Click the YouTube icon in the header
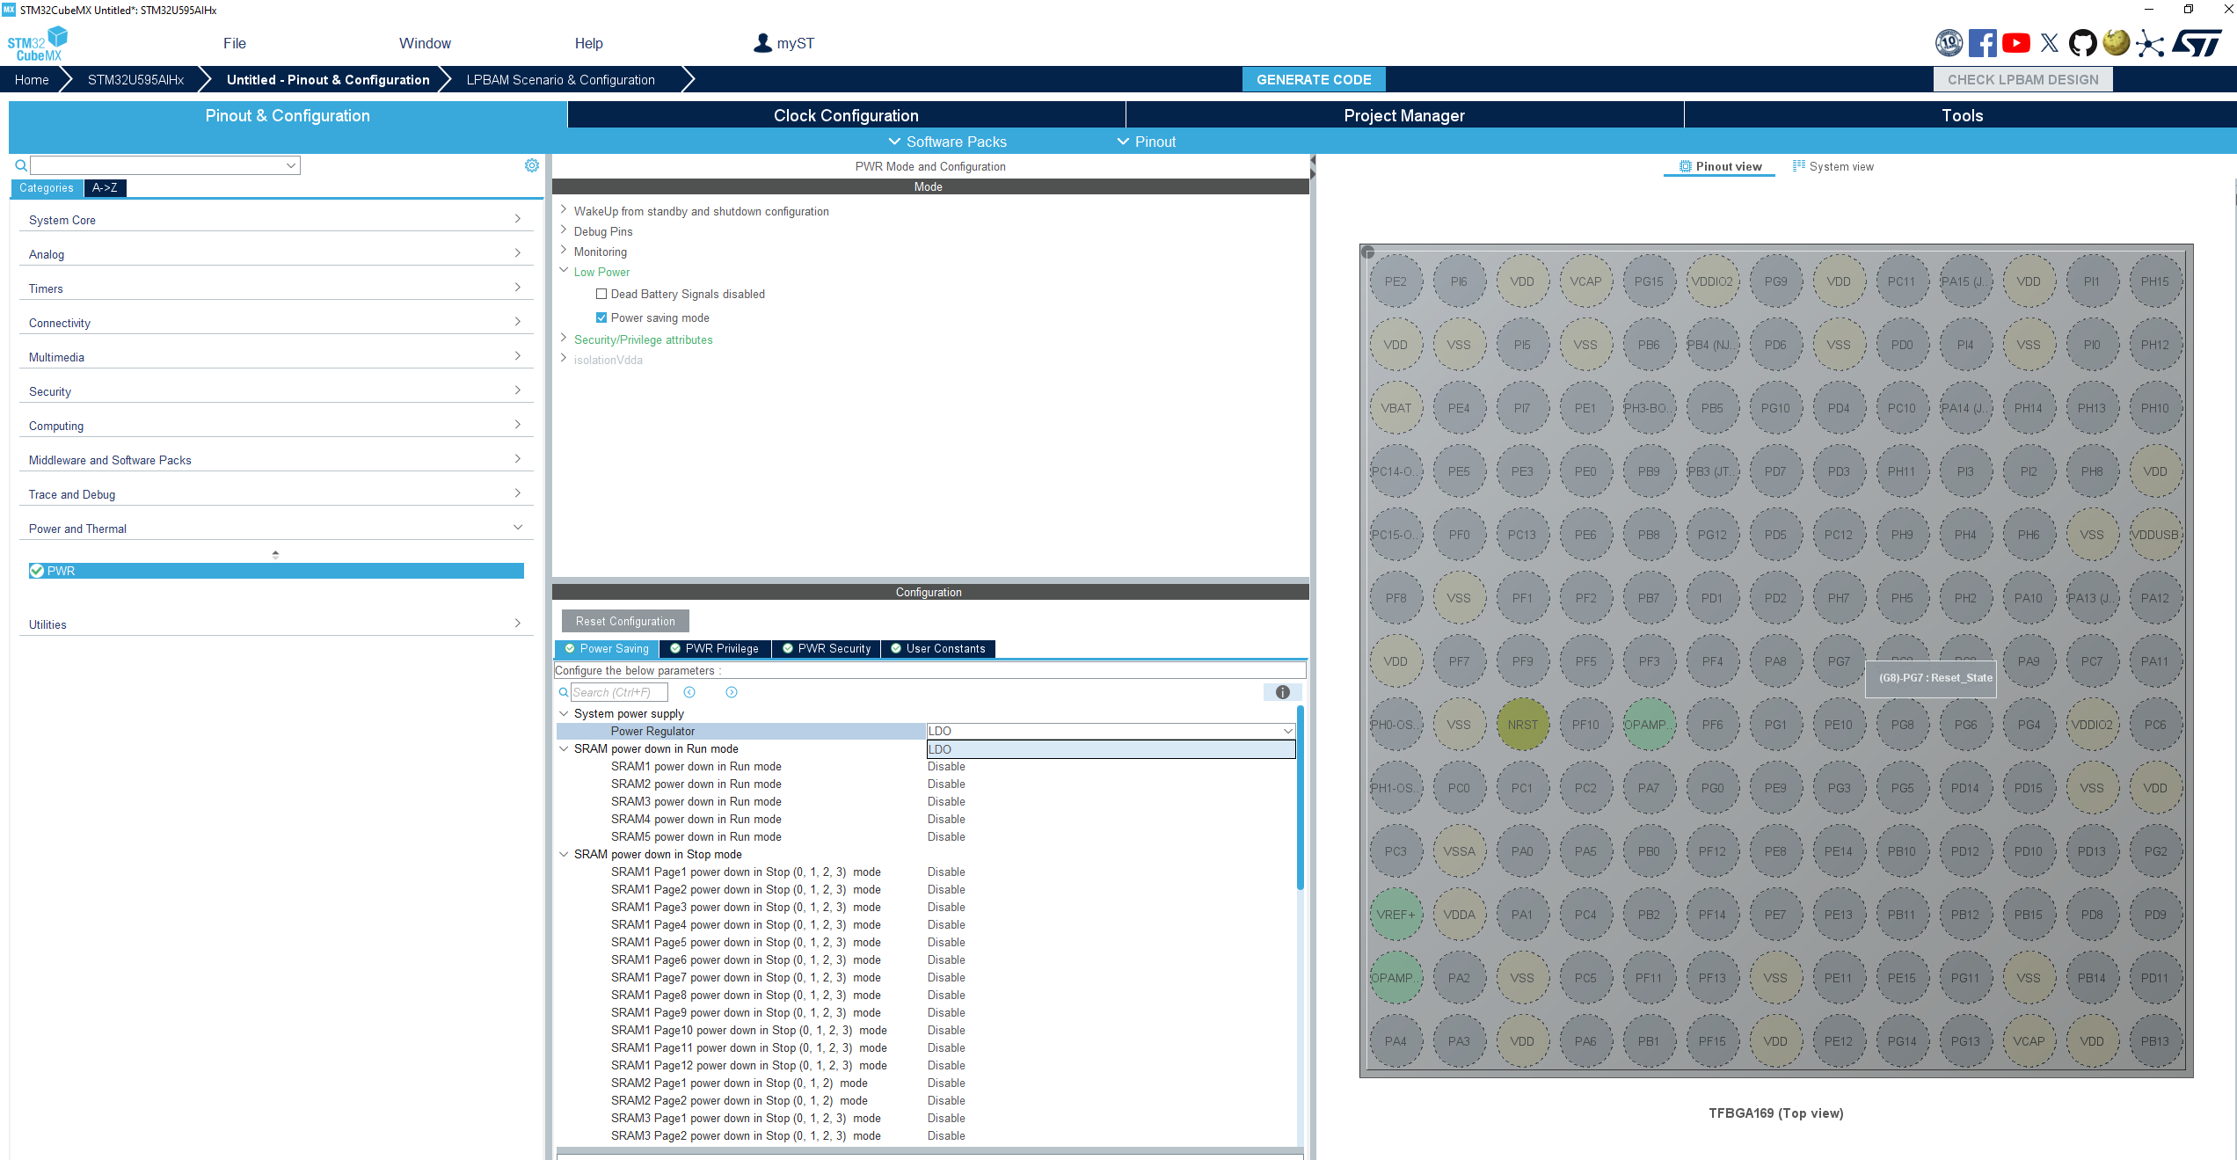The width and height of the screenshot is (2237, 1160). (x=2015, y=42)
